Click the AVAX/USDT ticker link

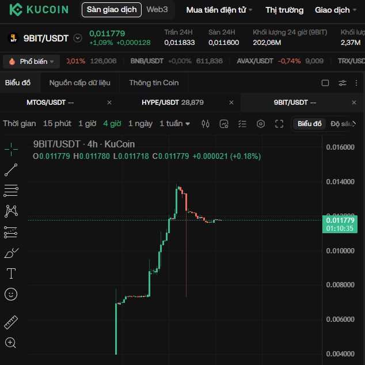[254, 61]
